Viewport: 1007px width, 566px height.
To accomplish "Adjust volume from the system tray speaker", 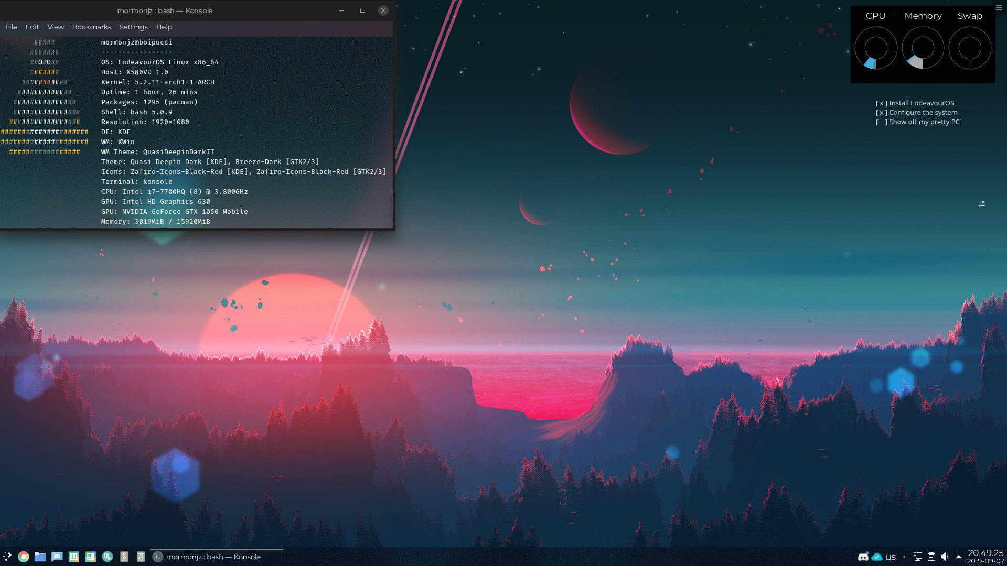I will point(946,557).
